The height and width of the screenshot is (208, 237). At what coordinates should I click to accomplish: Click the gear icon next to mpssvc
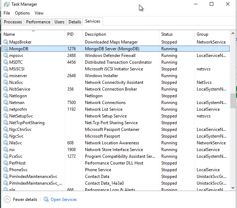(x=6, y=55)
